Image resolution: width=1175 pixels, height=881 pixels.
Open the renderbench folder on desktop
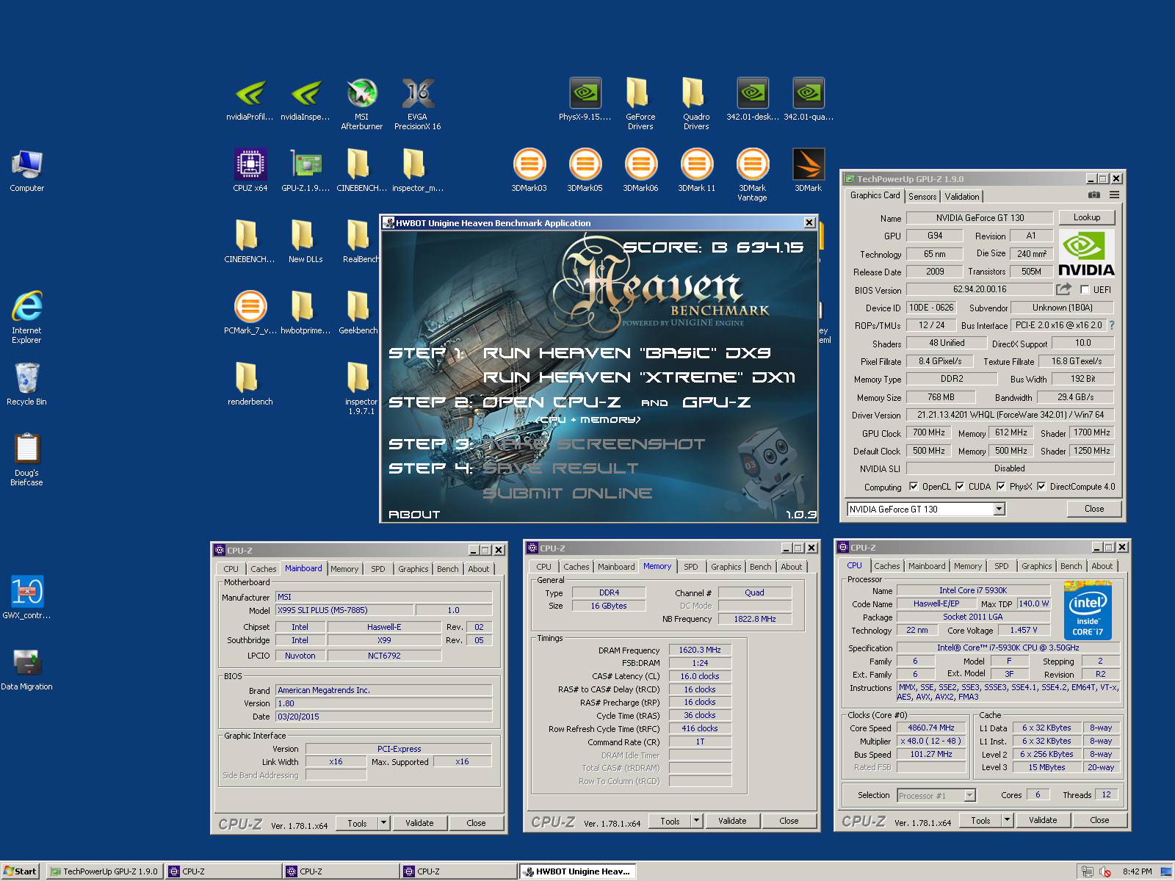click(250, 384)
